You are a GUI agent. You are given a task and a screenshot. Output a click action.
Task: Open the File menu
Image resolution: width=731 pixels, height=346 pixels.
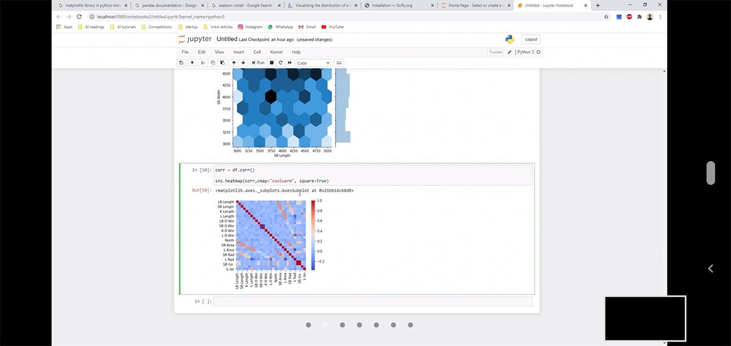click(185, 52)
